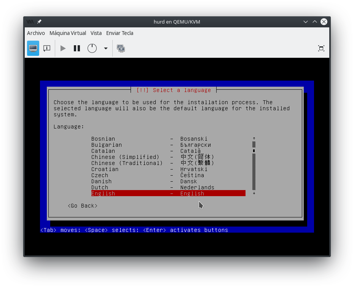Minimize the hurd QEMU/KVM window
354x287 pixels.
305,22
